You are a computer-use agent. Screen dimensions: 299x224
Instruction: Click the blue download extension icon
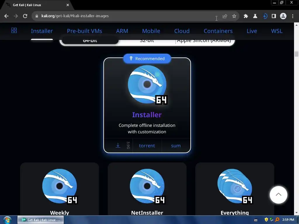265,16
